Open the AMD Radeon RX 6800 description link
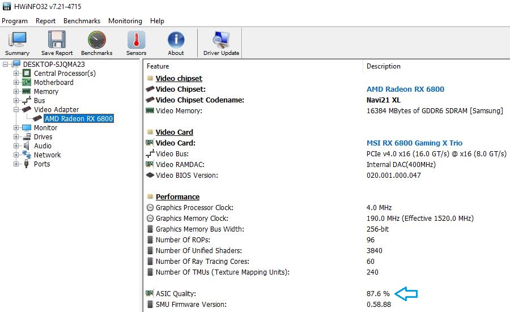 point(405,89)
